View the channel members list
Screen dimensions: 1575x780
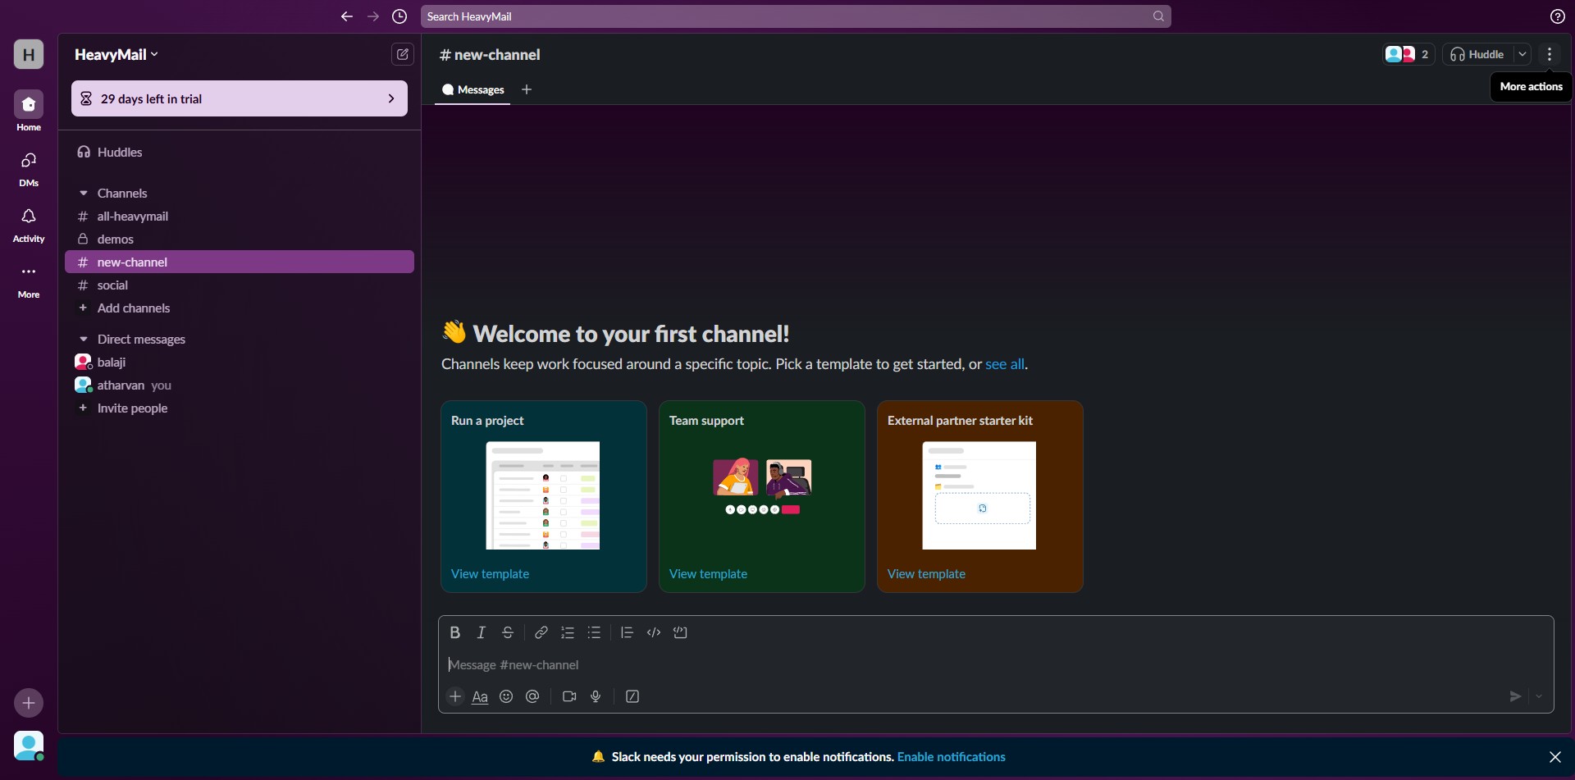pos(1408,54)
